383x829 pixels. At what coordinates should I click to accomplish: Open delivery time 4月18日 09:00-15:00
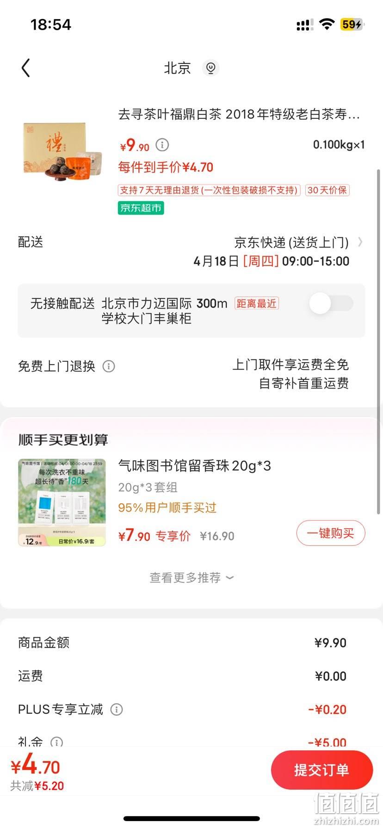tap(271, 261)
